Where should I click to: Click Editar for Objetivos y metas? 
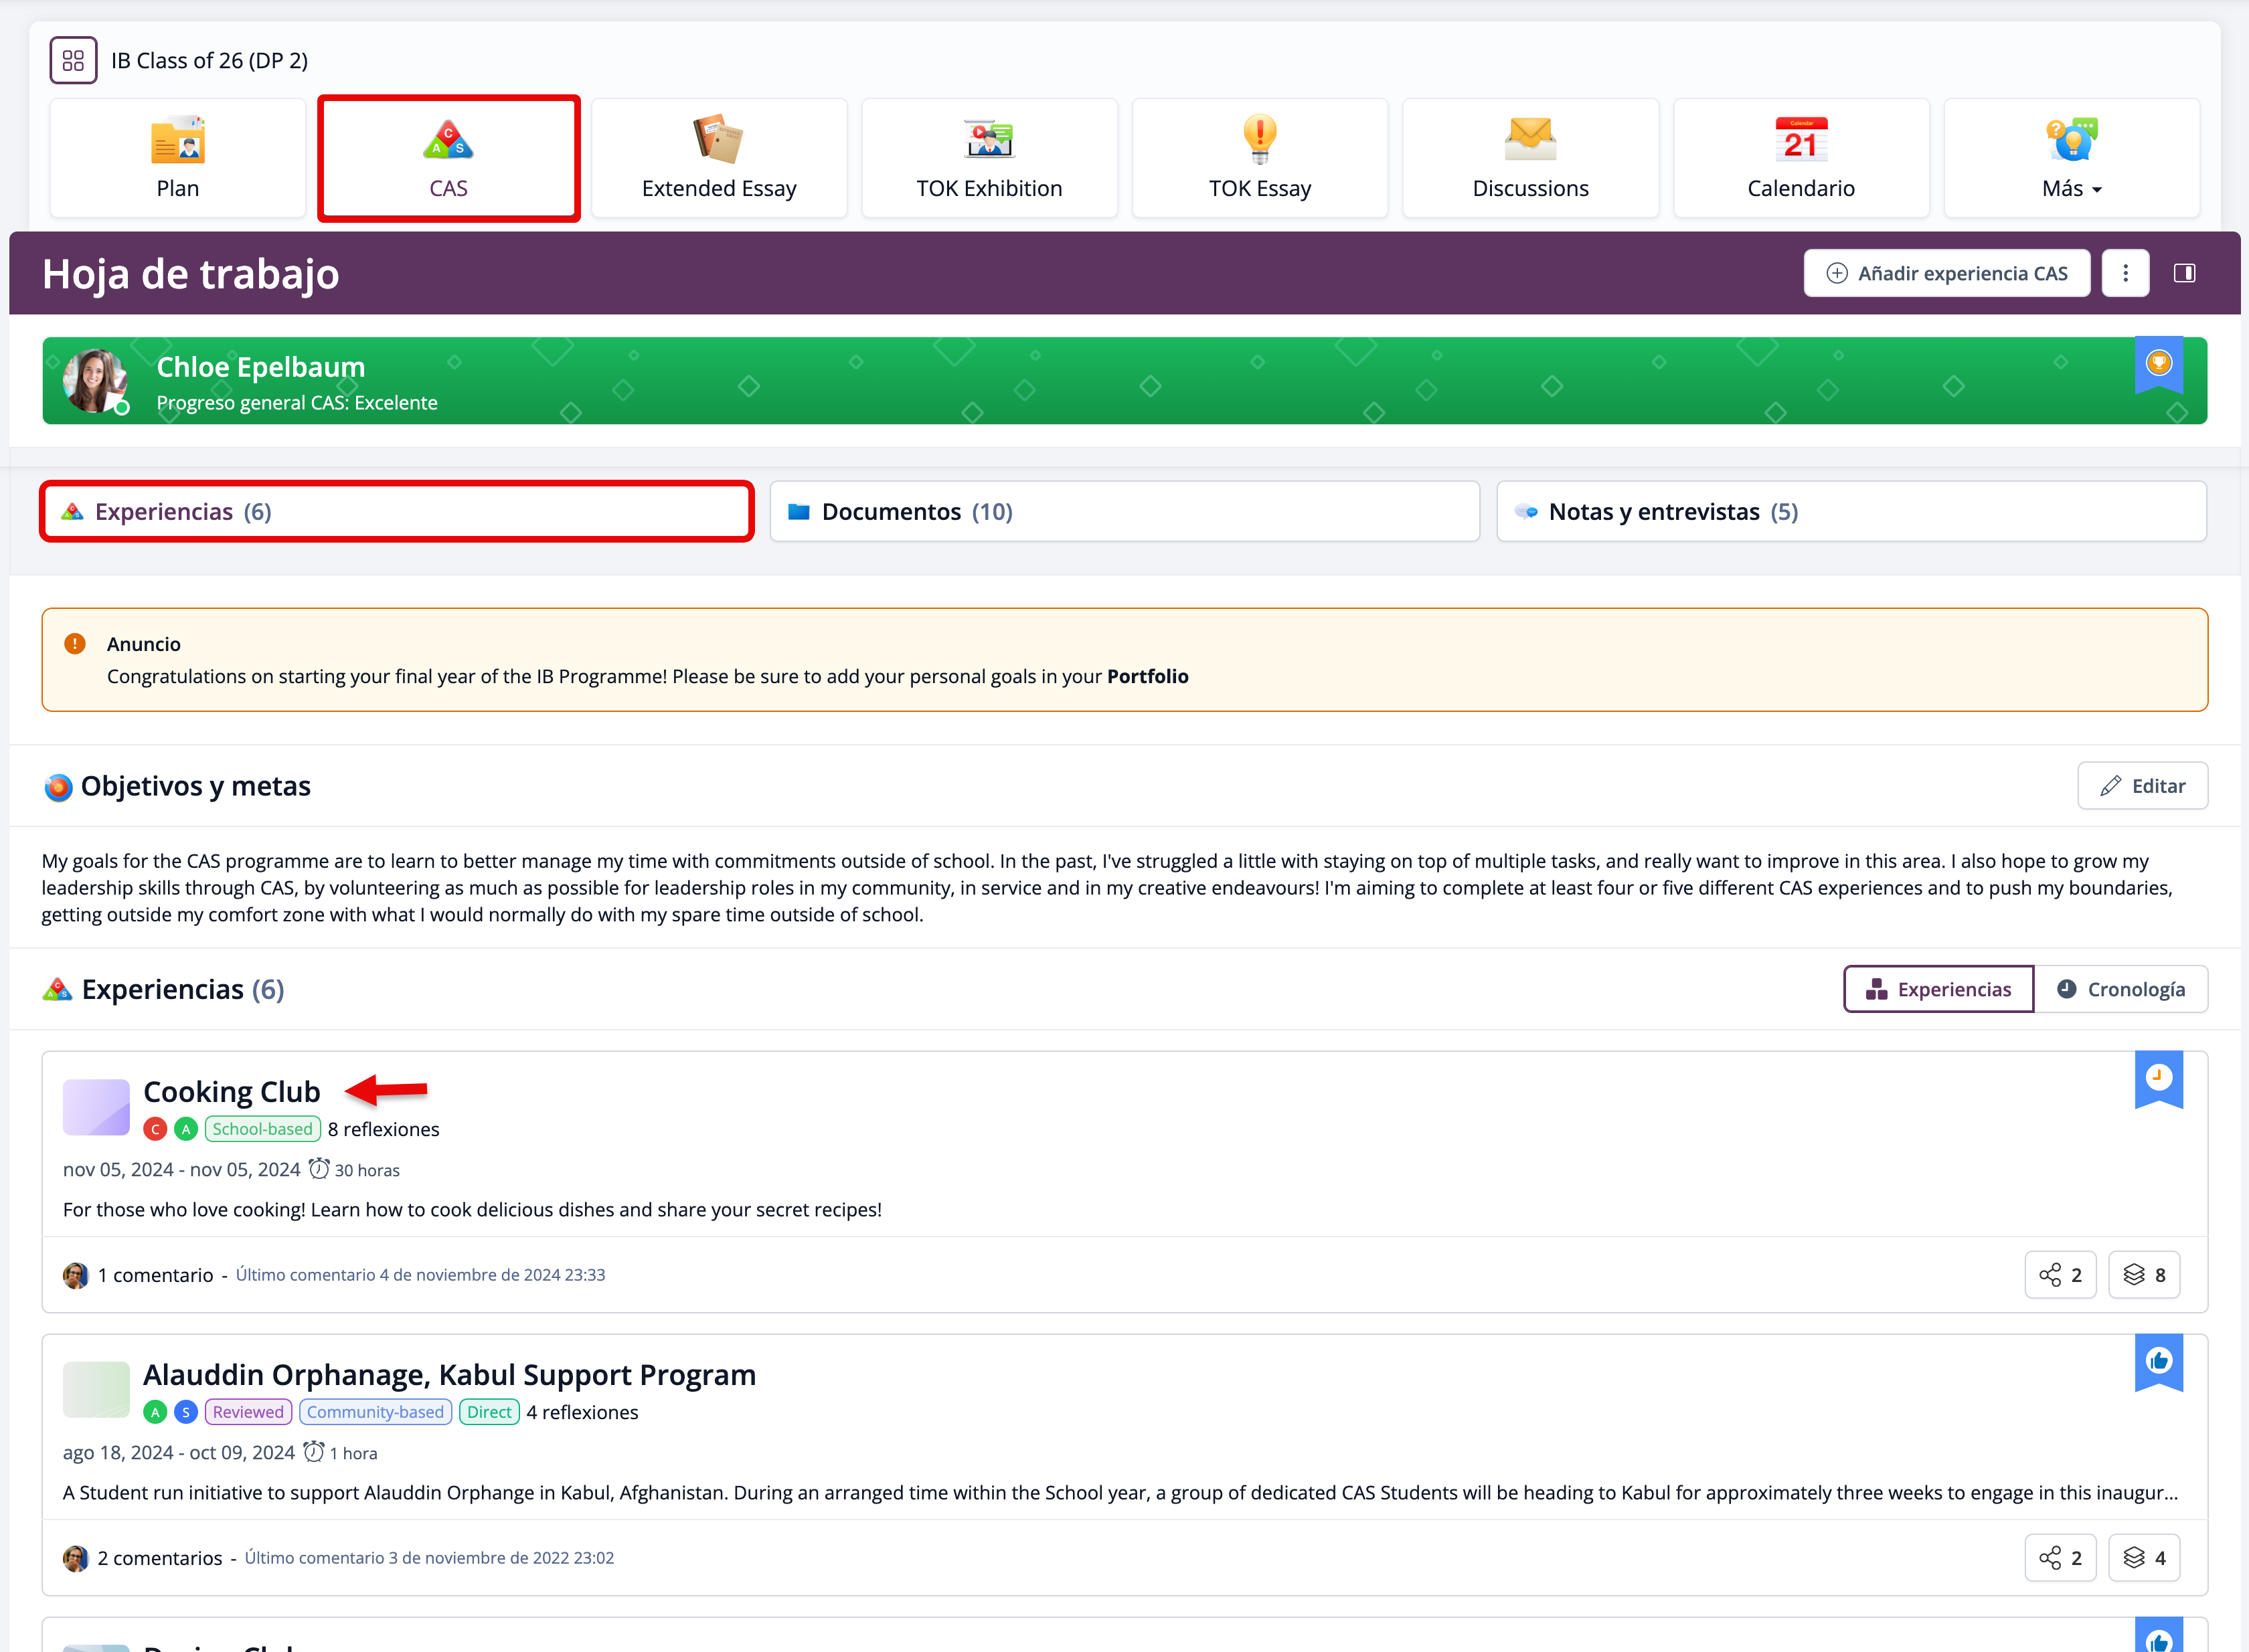(2142, 786)
